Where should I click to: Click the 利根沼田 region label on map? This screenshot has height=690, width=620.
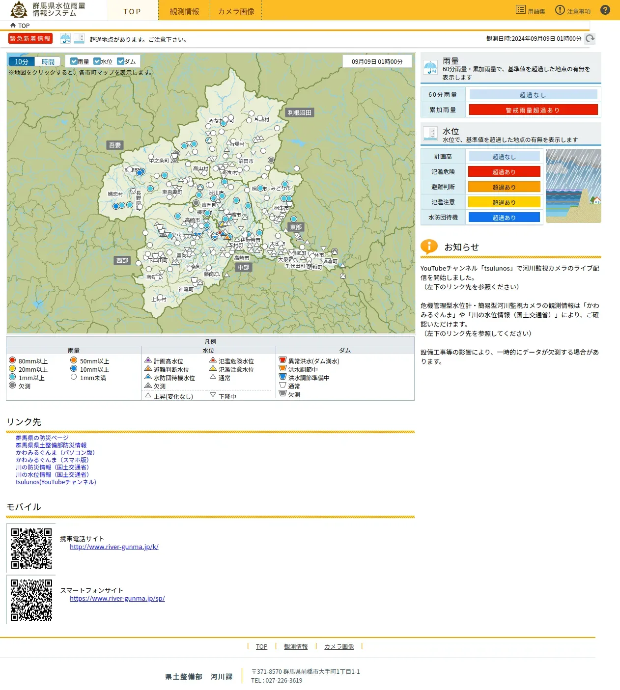pos(300,112)
